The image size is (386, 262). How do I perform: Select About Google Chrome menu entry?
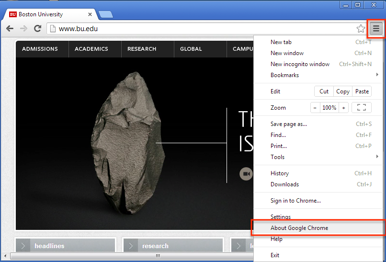point(299,228)
